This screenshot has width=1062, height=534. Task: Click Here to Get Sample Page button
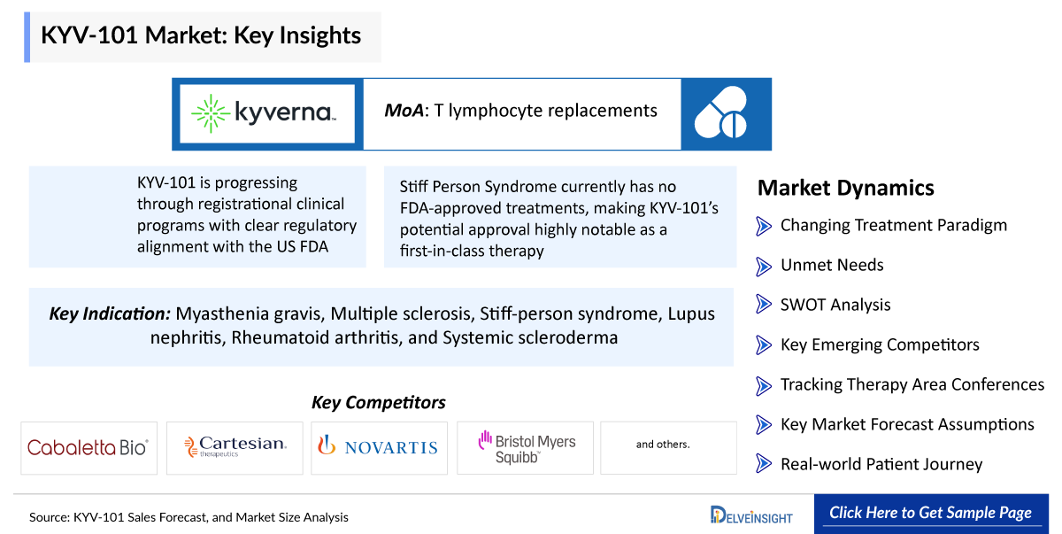[x=930, y=513]
